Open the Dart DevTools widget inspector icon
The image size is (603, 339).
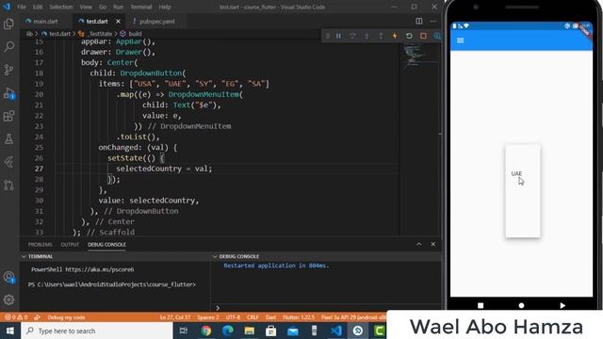coord(437,36)
